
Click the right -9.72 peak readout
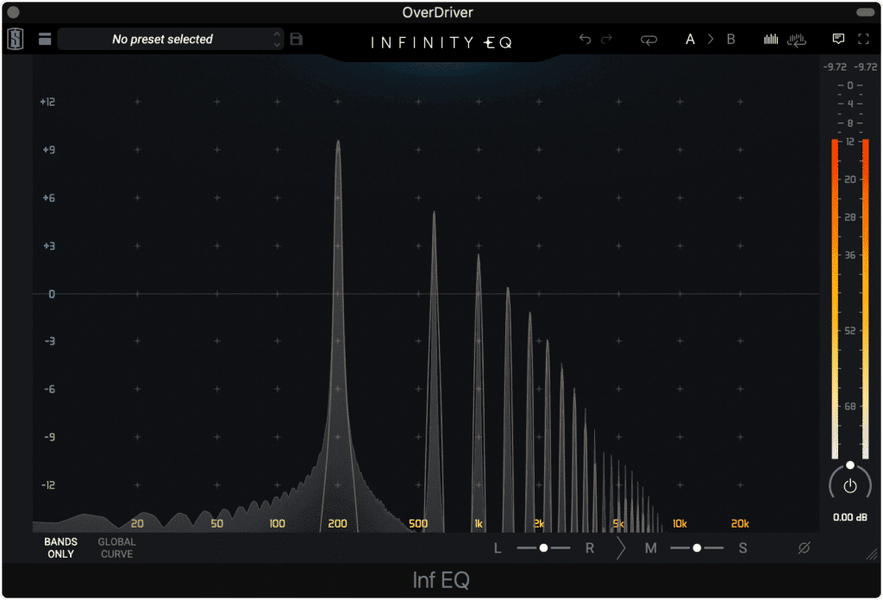(866, 67)
